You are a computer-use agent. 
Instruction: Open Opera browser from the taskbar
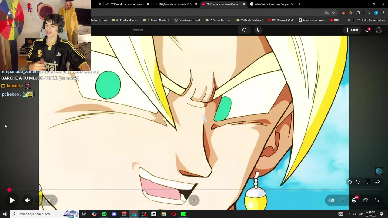(x=173, y=214)
